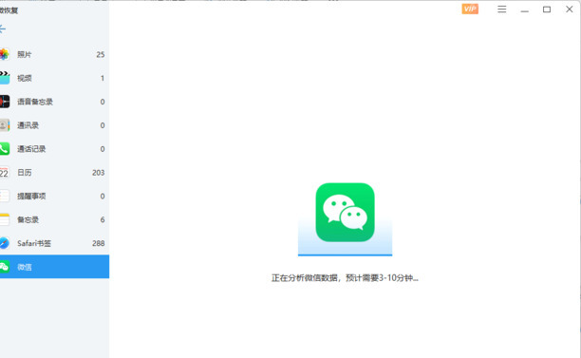Viewport: 581px width, 358px height.
Task: Click the Contacts icon
Action: coord(5,125)
